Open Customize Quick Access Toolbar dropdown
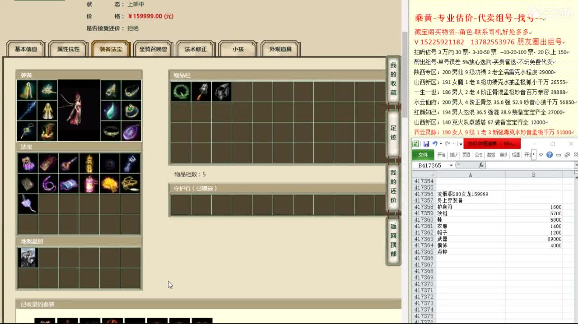 coord(461,144)
